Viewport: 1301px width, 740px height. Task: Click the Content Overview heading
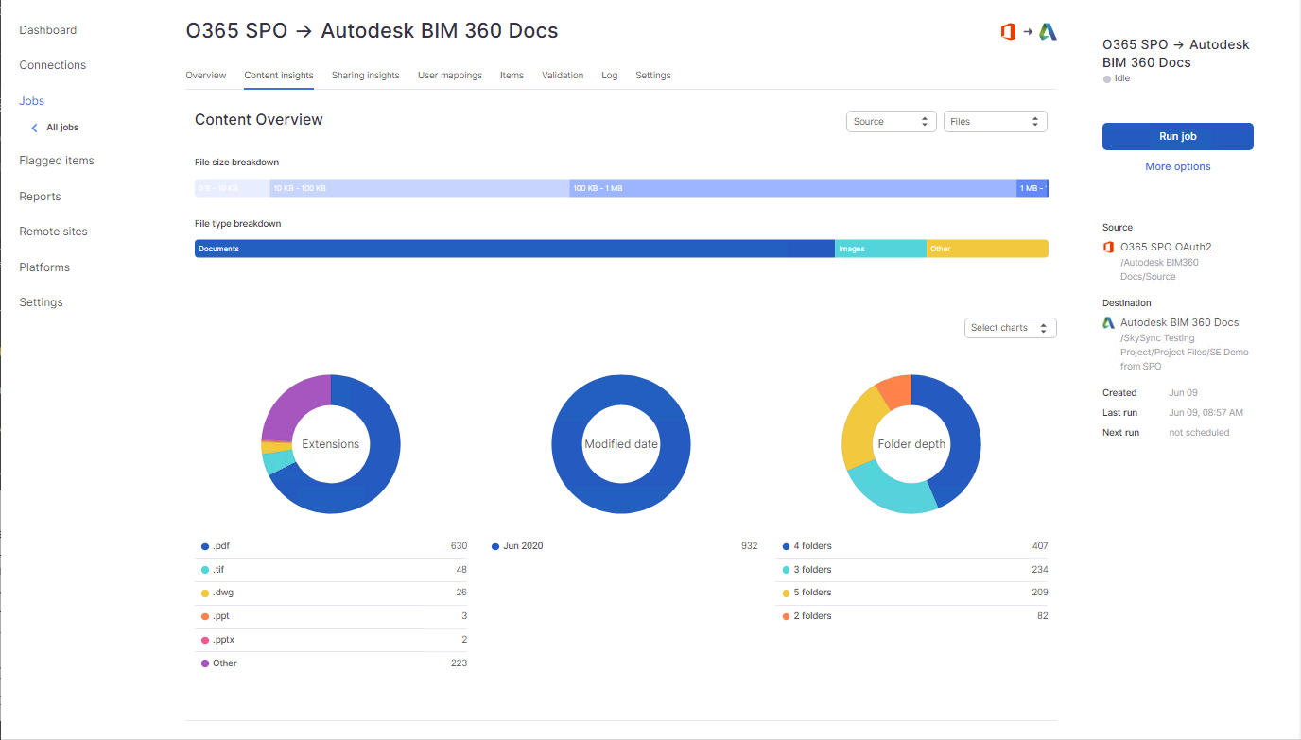coord(259,120)
